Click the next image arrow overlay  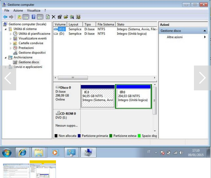202,78
